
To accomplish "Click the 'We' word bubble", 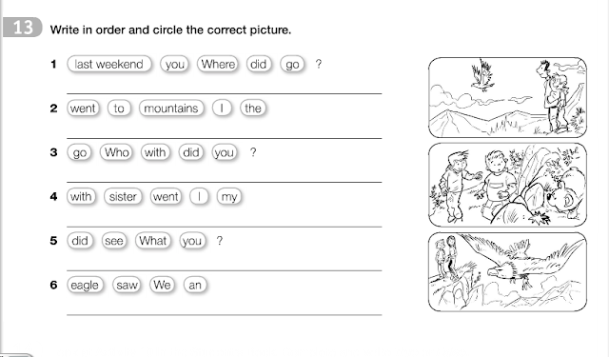I will (162, 286).
